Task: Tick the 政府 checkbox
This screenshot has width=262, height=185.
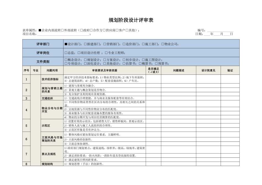Action: coord(81,30)
